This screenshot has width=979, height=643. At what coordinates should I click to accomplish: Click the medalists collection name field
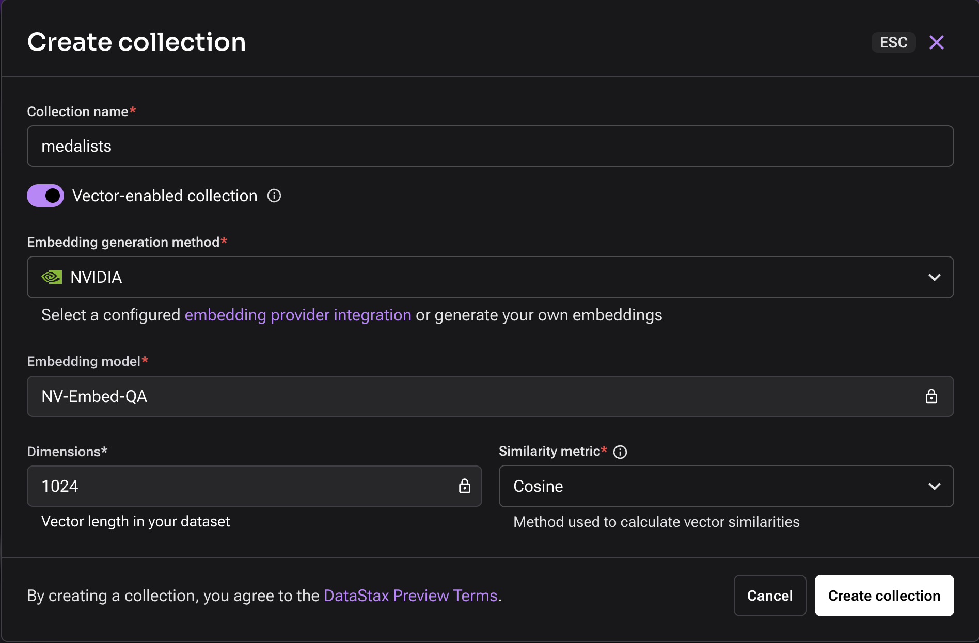click(x=491, y=146)
